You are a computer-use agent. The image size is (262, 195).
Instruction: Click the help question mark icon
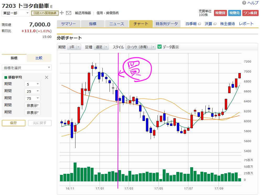pos(244,3)
